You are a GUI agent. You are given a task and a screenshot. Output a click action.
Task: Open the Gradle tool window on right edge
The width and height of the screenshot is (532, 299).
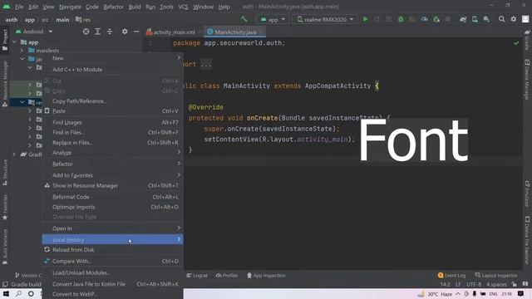(527, 40)
